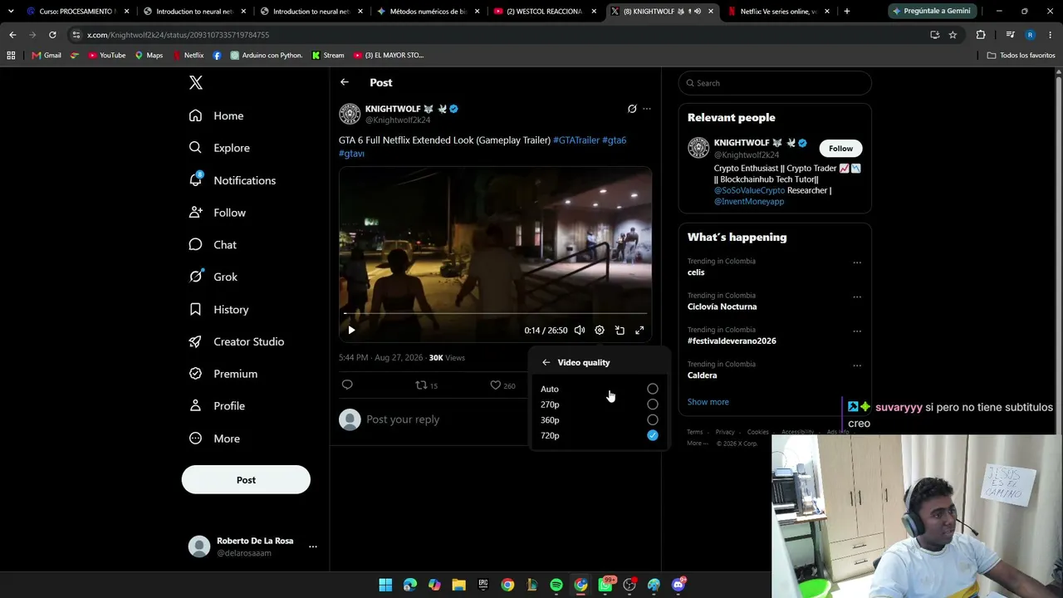Open the Chrome three-dot menu

(1051, 35)
